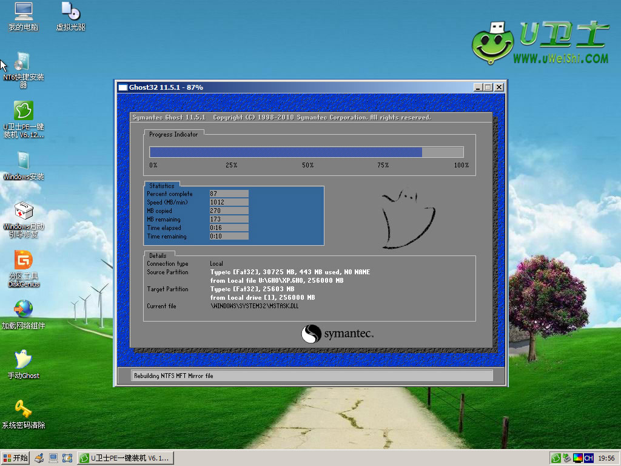Click the printer quick launch icon
This screenshot has height=466, width=621.
39,458
